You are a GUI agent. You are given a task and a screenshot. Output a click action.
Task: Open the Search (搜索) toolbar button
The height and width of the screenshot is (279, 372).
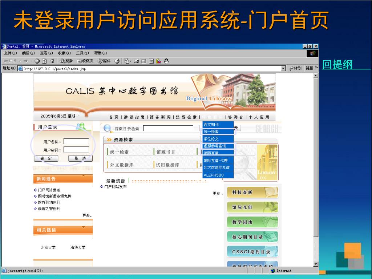66,61
